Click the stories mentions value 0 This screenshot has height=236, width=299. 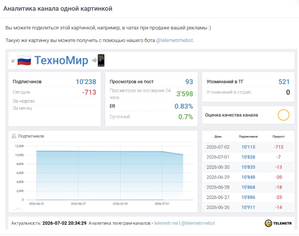click(288, 92)
